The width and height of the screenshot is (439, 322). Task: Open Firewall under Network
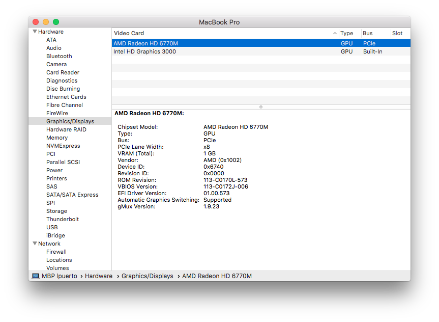pos(56,252)
